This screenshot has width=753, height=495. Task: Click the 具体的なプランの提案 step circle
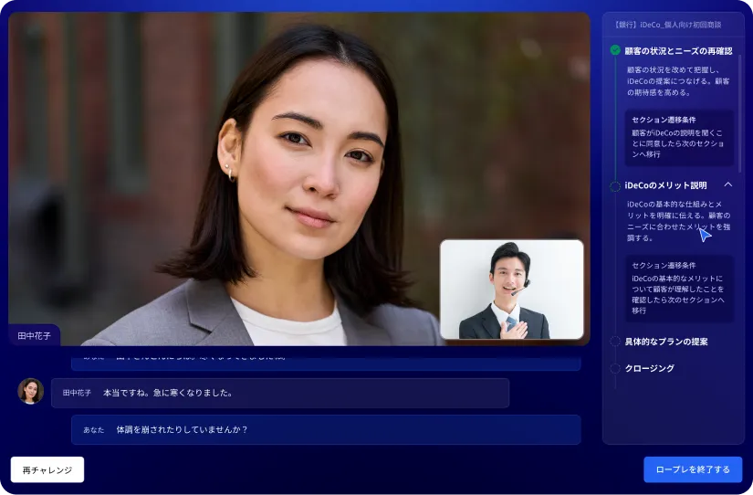tap(615, 342)
